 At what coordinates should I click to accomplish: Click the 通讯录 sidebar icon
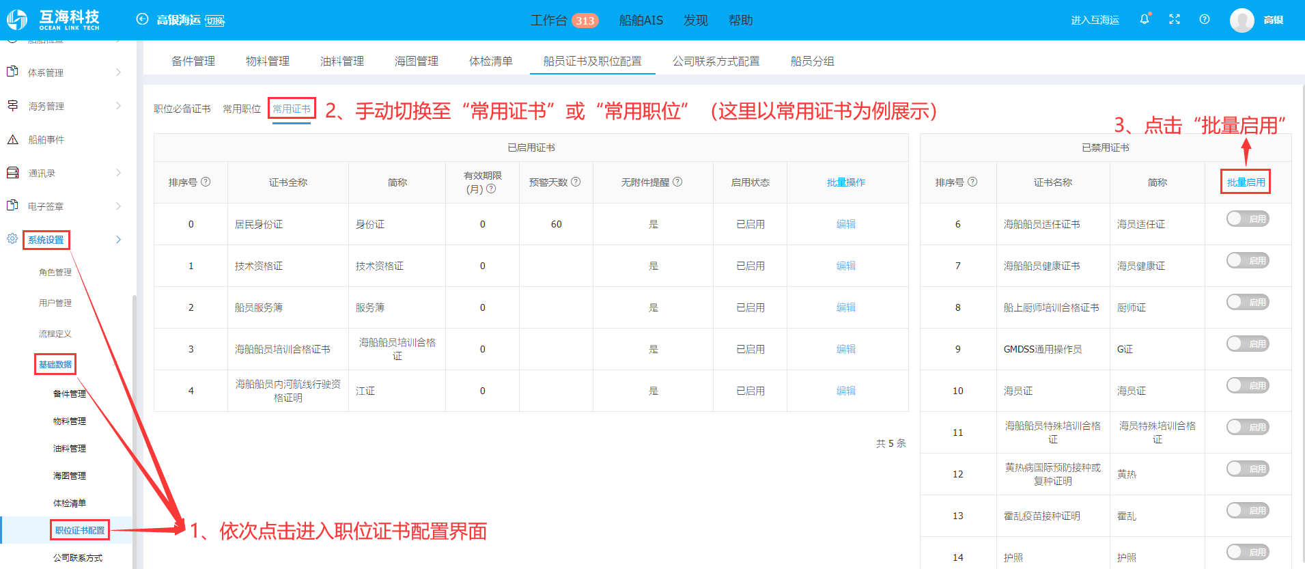click(x=12, y=173)
